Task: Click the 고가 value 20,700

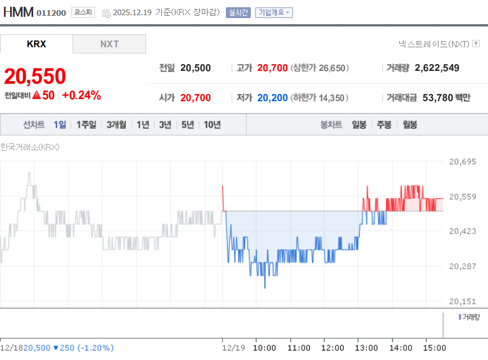Action: coord(272,68)
